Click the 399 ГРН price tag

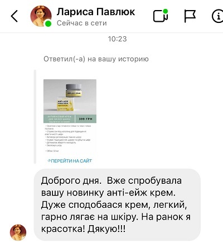tap(86, 119)
